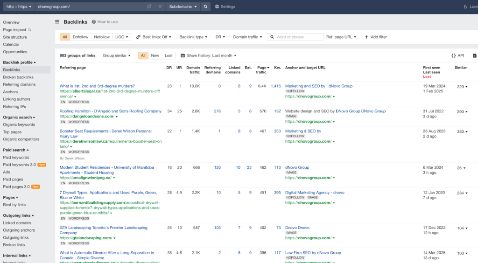Open the http + https protocol dropdown
The image size is (478, 263).
click(19, 7)
